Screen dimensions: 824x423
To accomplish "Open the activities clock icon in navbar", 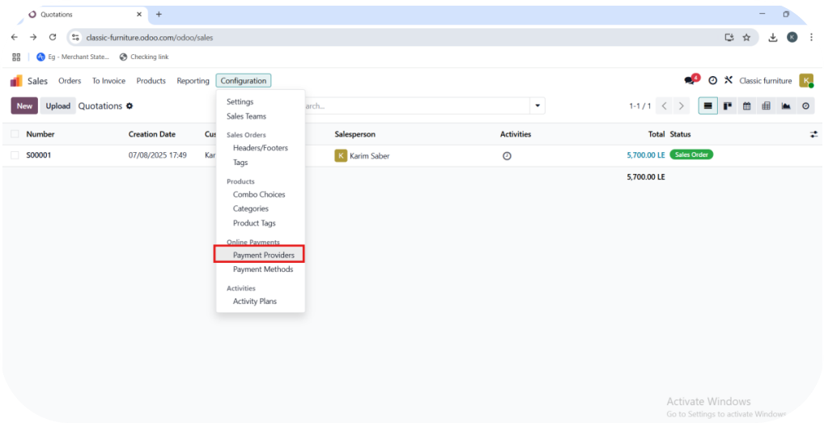I will [x=712, y=81].
